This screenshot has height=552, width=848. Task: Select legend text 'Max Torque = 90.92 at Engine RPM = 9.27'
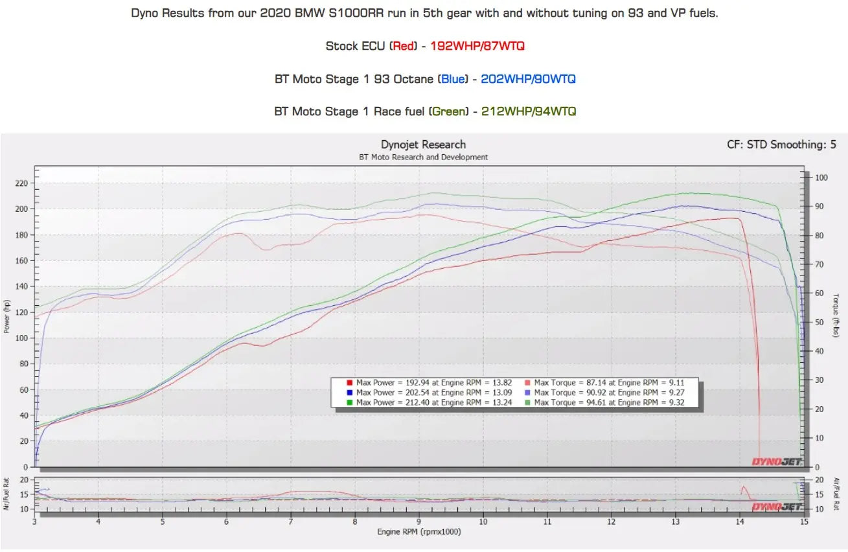pyautogui.click(x=610, y=393)
